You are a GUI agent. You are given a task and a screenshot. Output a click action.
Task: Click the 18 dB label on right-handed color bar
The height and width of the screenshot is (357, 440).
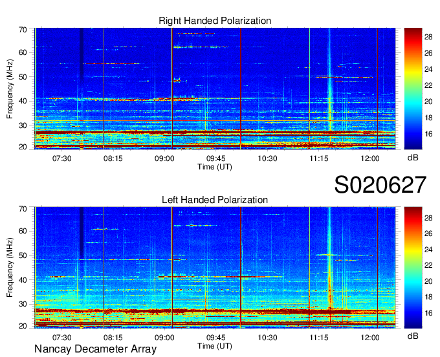(x=428, y=118)
